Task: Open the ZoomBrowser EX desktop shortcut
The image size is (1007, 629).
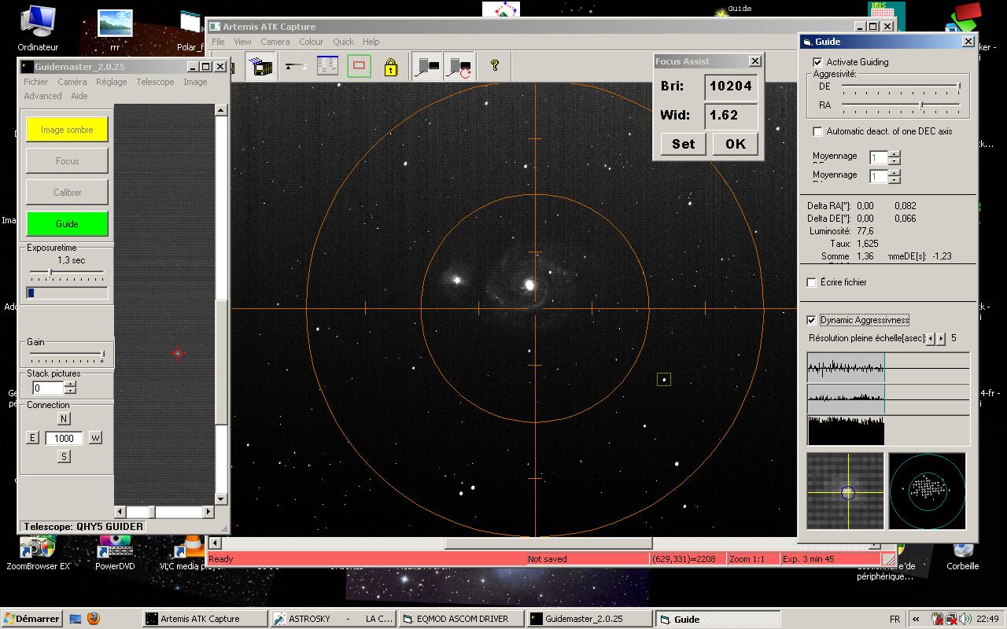Action: (x=38, y=553)
